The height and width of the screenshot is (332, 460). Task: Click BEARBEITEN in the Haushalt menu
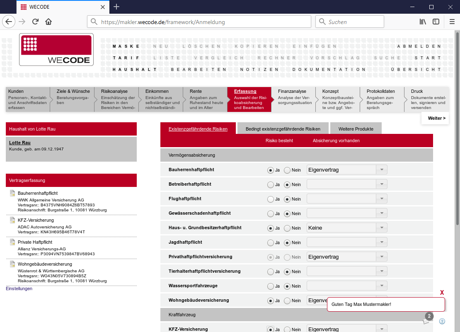(x=199, y=70)
